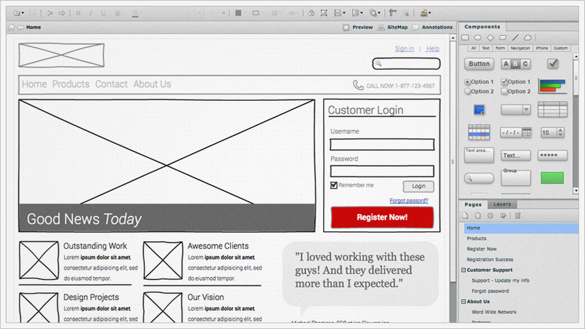Open Preview mode

pos(357,27)
